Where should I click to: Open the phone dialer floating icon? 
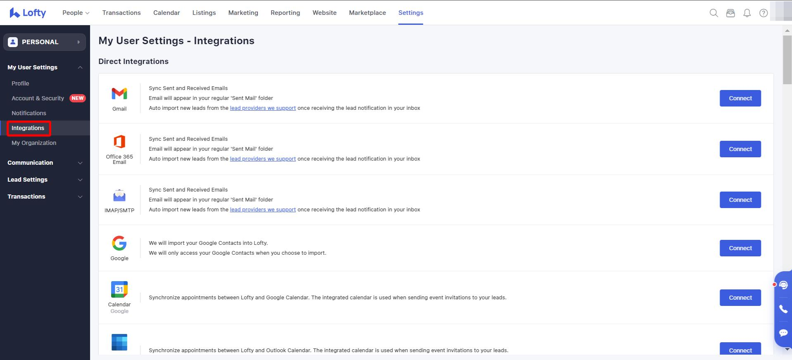(783, 309)
